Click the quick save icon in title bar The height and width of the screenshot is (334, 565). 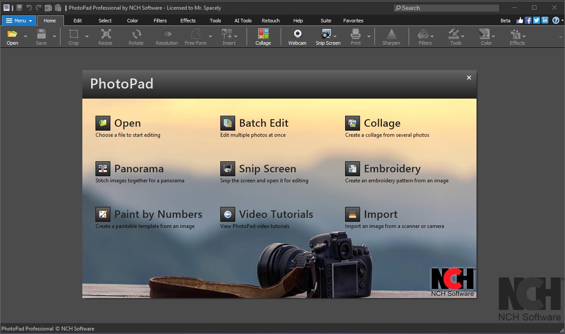[19, 7]
